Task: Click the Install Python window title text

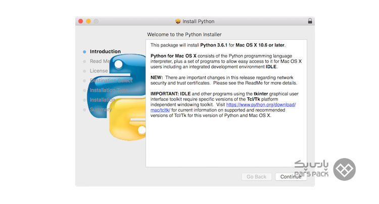Action: tap(199, 21)
